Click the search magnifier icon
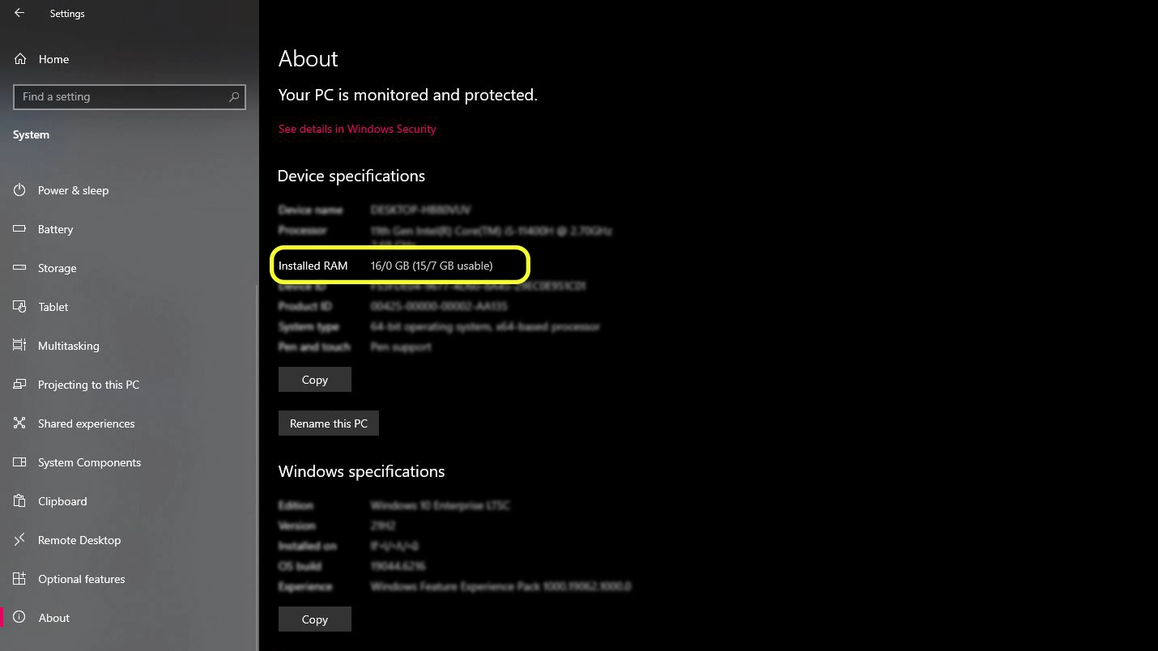Screen dimensions: 1158x651 pyautogui.click(x=234, y=97)
